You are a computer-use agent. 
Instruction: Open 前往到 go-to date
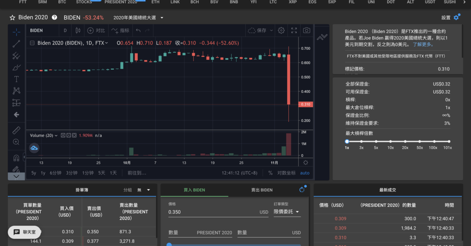pyautogui.click(x=137, y=173)
